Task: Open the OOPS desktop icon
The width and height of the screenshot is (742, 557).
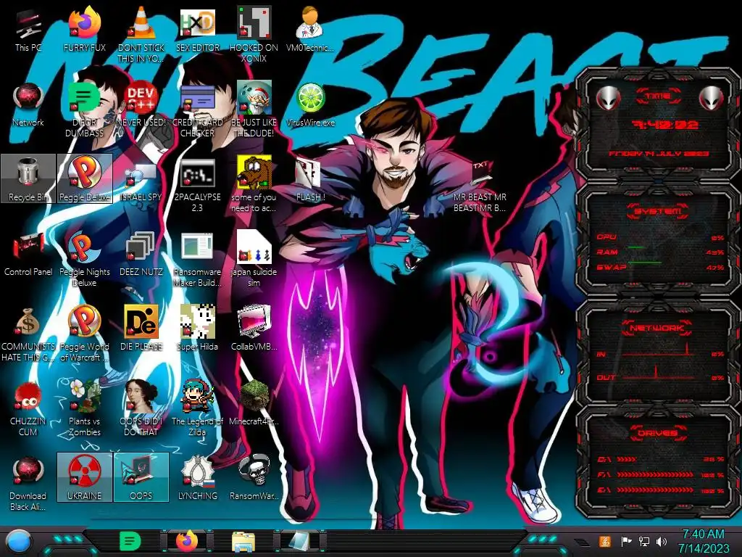Action: (141, 477)
